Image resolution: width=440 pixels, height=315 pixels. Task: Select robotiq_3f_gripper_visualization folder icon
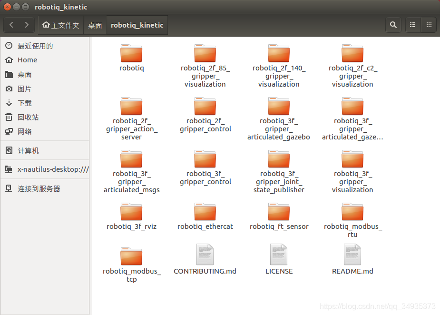(x=352, y=158)
